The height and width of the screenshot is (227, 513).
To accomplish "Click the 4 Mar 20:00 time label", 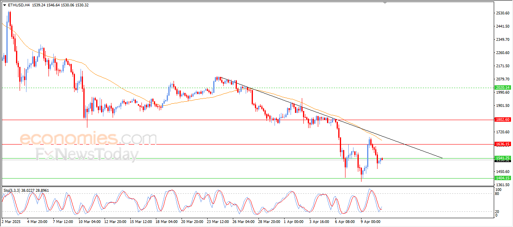I will pos(37,221).
